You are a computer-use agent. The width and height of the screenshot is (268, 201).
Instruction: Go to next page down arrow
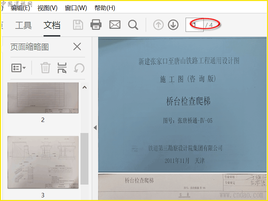point(173,25)
